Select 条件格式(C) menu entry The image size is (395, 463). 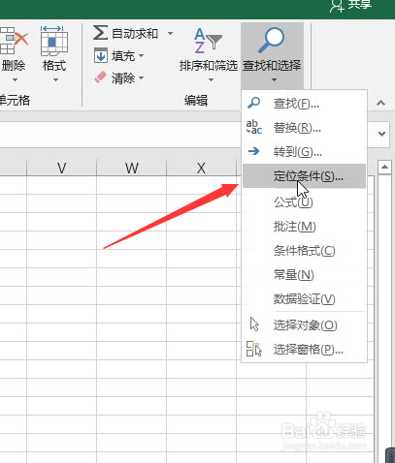304,251
